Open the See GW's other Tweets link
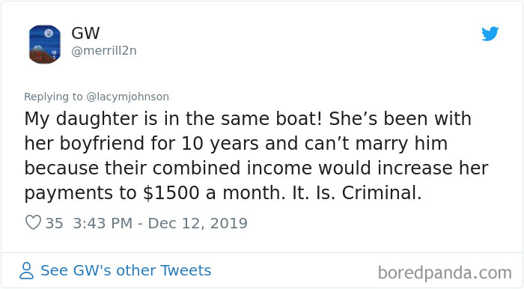The image size is (524, 289). coord(126,270)
